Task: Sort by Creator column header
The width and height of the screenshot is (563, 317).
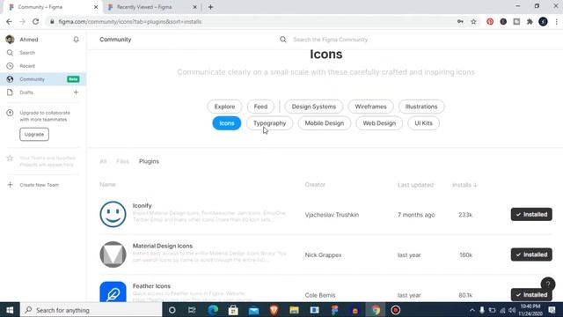Action: [315, 184]
